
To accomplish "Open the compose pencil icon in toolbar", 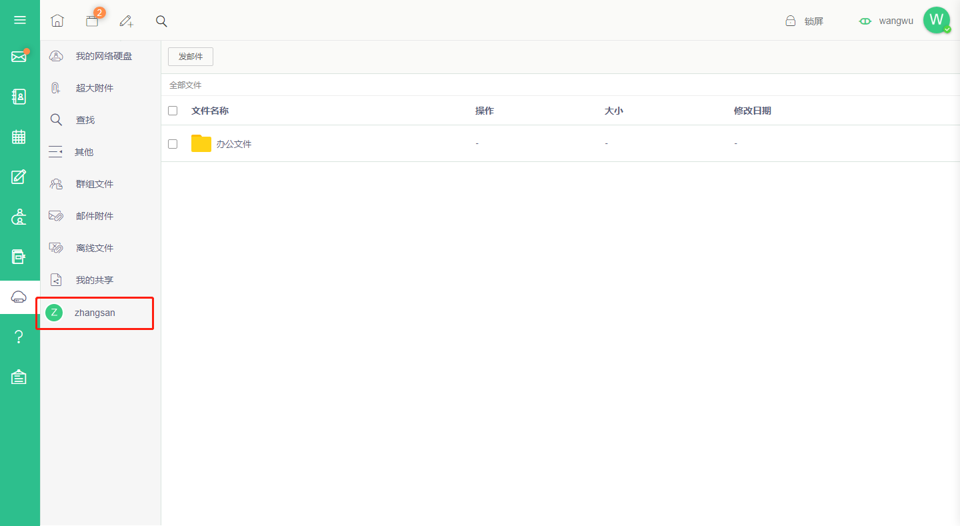I will point(127,21).
